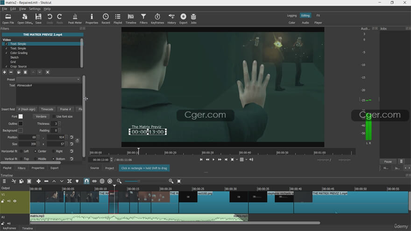Screen dimensions: 411x231
Task: Click the timeline Cut scissors icon
Action: click(x=14, y=181)
